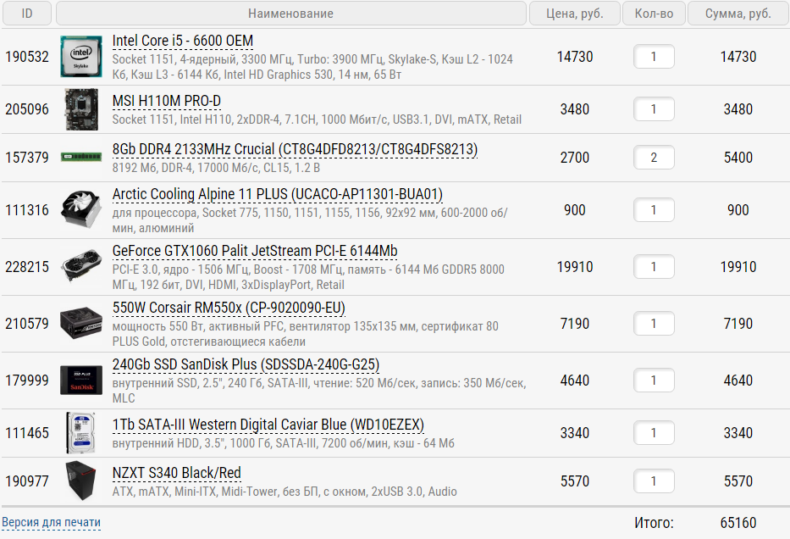Select ID cell 179999
Screen dimensions: 790x539
[x=27, y=381]
